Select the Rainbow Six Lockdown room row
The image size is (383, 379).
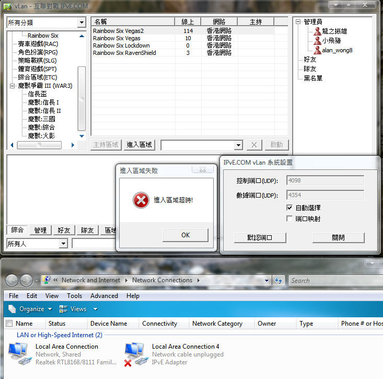click(x=183, y=45)
